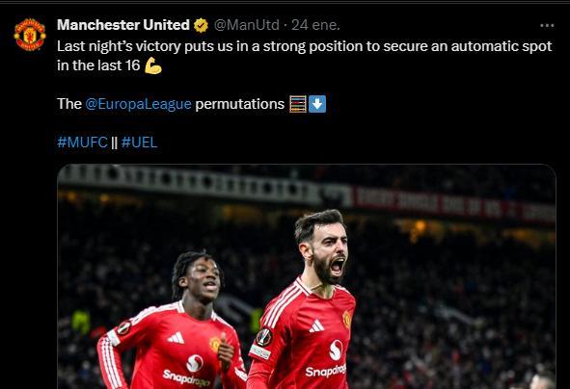Click the red banner in the stadium photo

pyautogui.click(x=454, y=205)
